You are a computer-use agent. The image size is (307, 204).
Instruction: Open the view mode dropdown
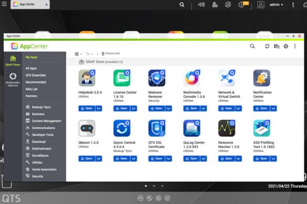pos(78,54)
